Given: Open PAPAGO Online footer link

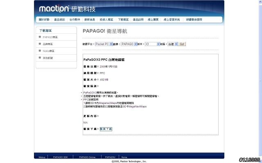Looking at the screenshot, I should 87,157.
